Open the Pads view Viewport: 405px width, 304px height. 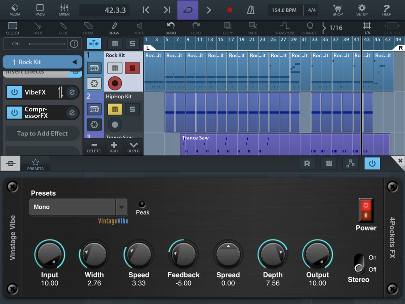[x=40, y=10]
